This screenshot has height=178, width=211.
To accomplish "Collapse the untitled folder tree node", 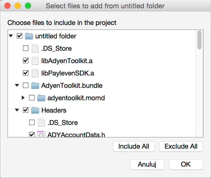I will pos(11,36).
